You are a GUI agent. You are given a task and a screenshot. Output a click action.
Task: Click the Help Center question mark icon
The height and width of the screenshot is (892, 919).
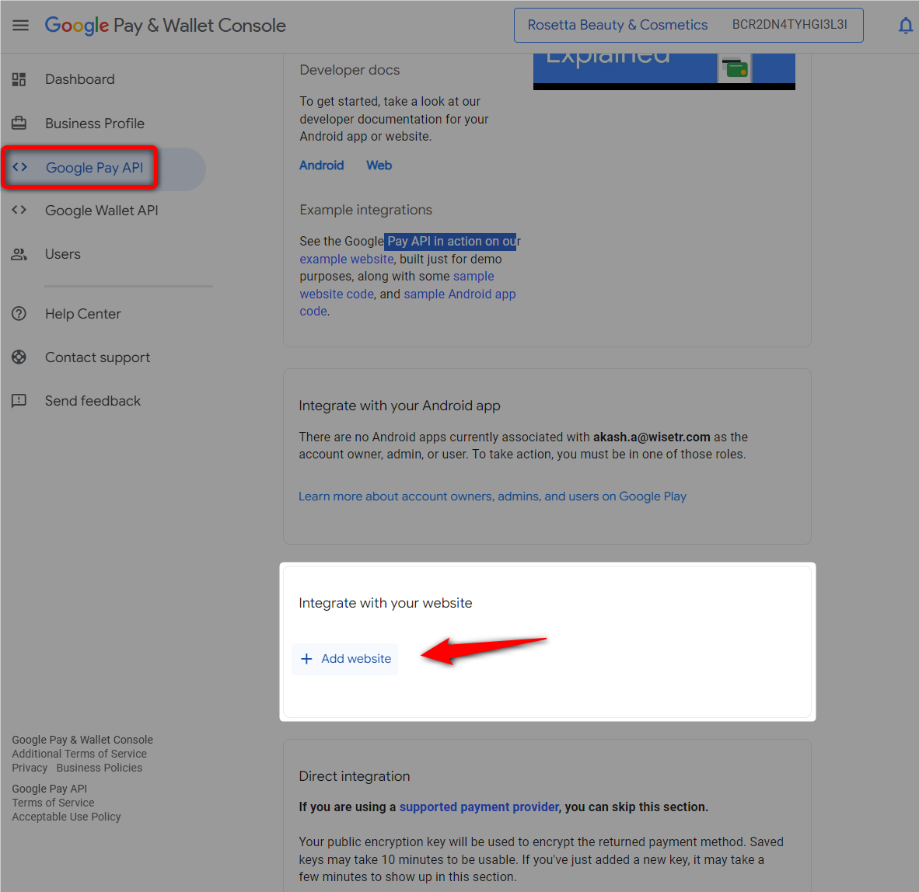pos(19,313)
